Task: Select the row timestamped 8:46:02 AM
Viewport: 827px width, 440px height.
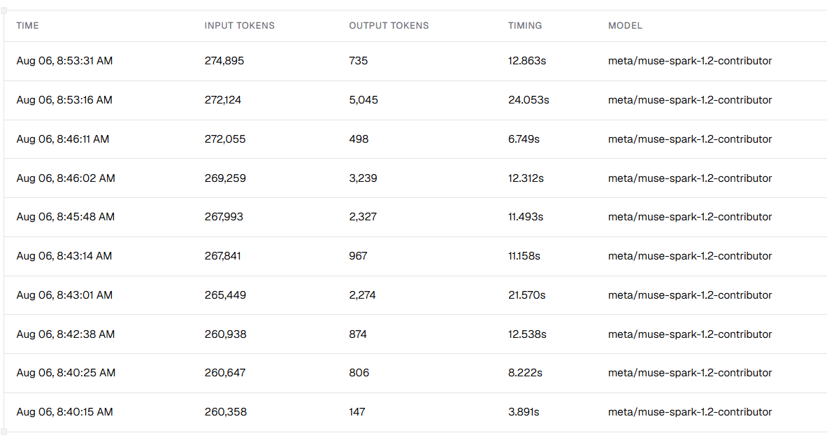Action: (x=416, y=178)
